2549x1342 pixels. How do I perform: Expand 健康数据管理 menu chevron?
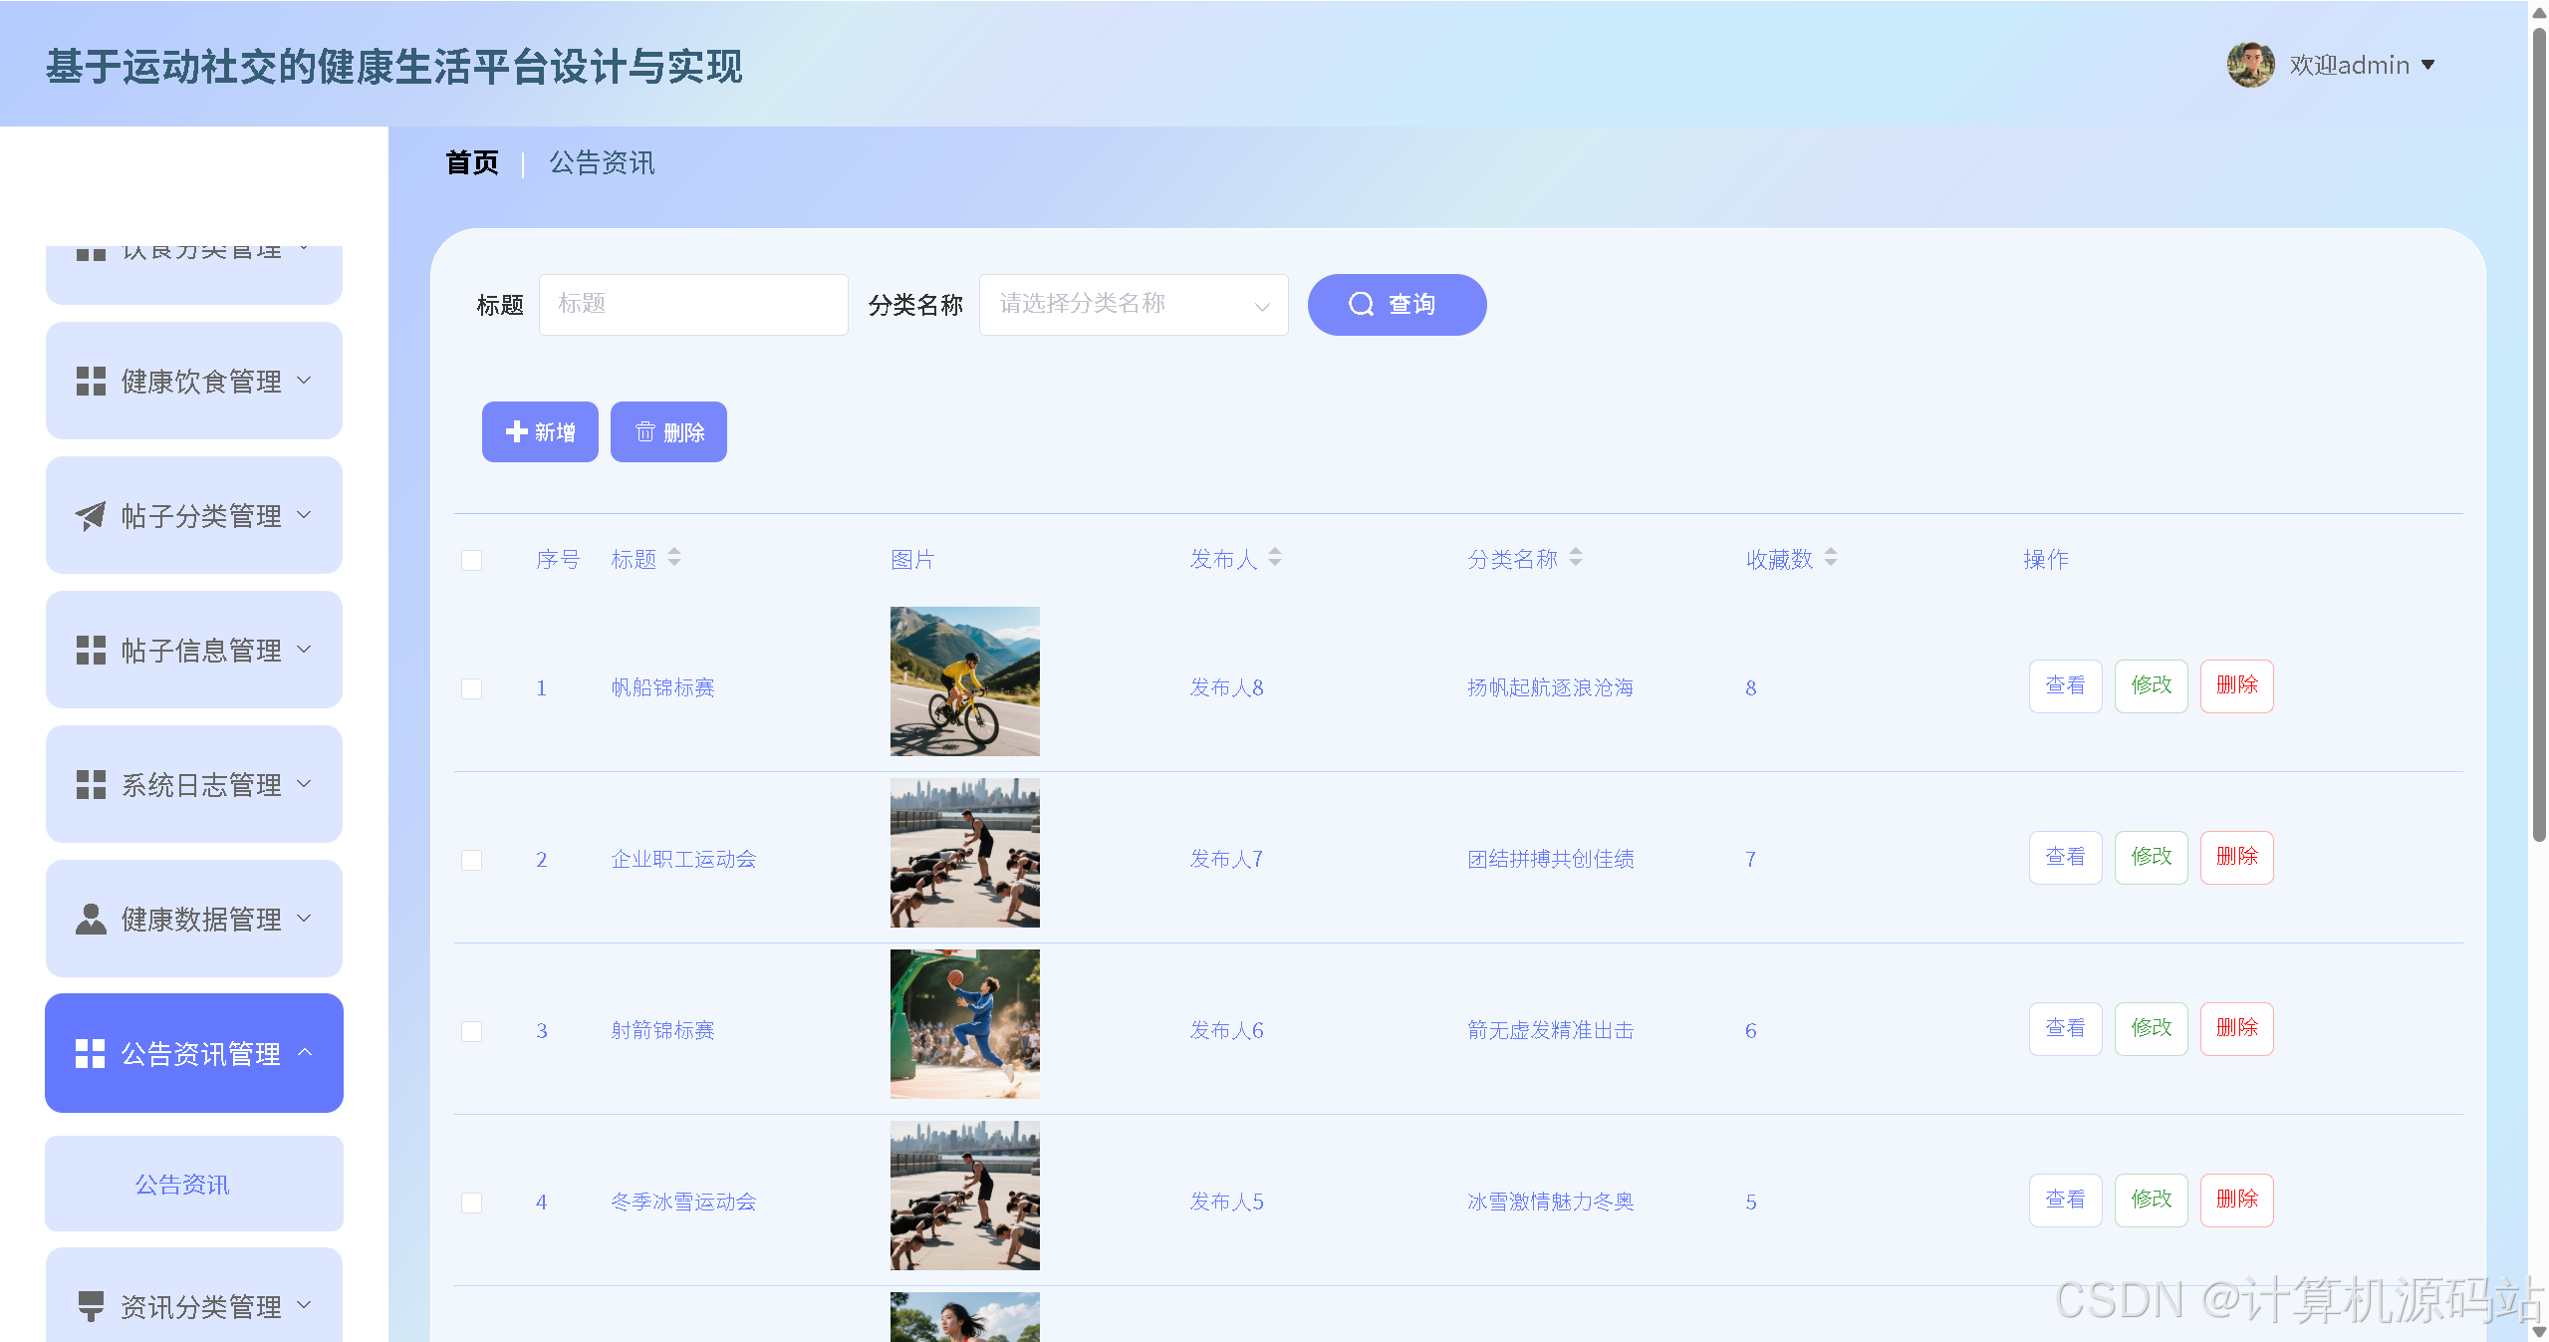(x=305, y=918)
